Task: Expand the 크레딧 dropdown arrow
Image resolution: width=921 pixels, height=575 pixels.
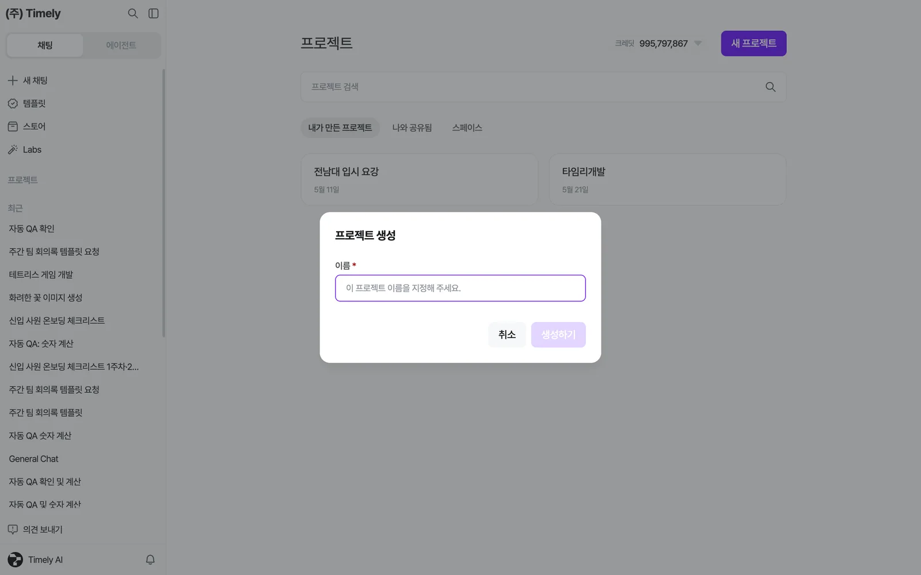Action: pyautogui.click(x=698, y=44)
